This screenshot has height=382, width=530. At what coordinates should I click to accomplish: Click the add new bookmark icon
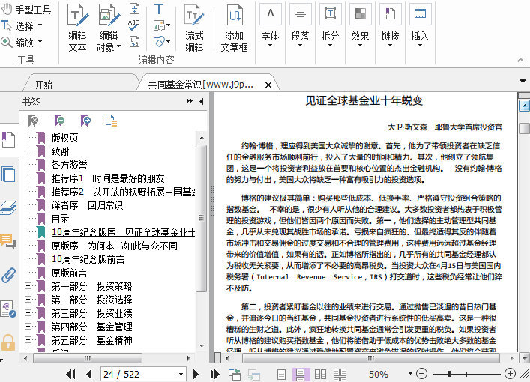pos(59,120)
